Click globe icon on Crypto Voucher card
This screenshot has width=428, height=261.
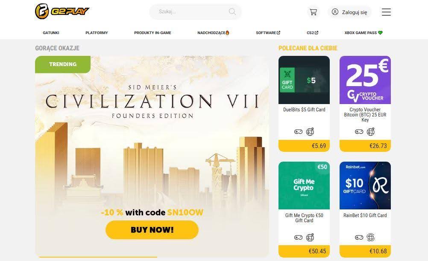pos(371,132)
